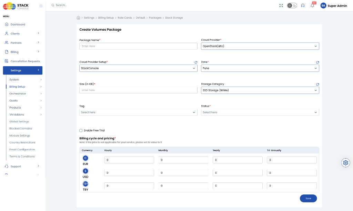Toggle the light/dark theme switch
This screenshot has height=211, width=353.
click(292, 6)
